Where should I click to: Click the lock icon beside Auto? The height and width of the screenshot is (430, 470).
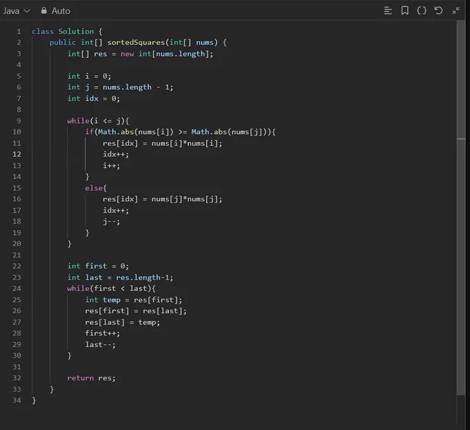44,10
